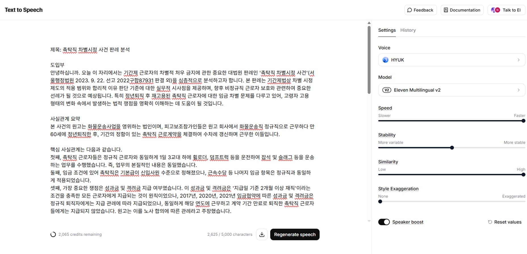This screenshot has width=527, height=254.
Task: Switch to the Settings tab
Action: click(x=387, y=30)
